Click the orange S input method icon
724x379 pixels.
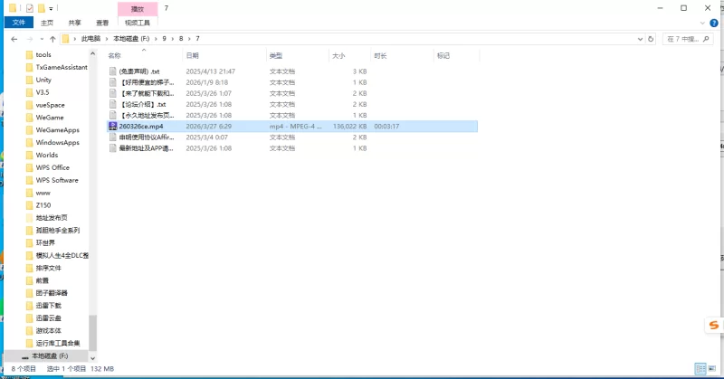[x=713, y=325]
